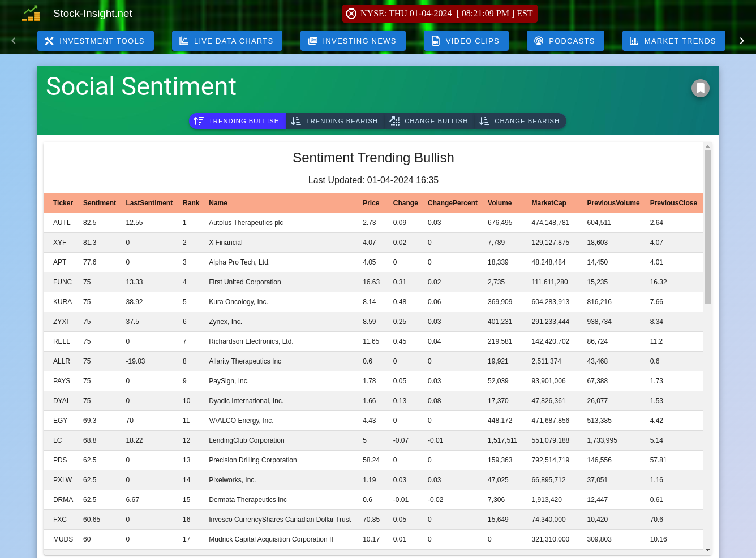Click the bookmark icon on Social Sentiment banner
Image resolution: width=756 pixels, height=558 pixels.
700,88
